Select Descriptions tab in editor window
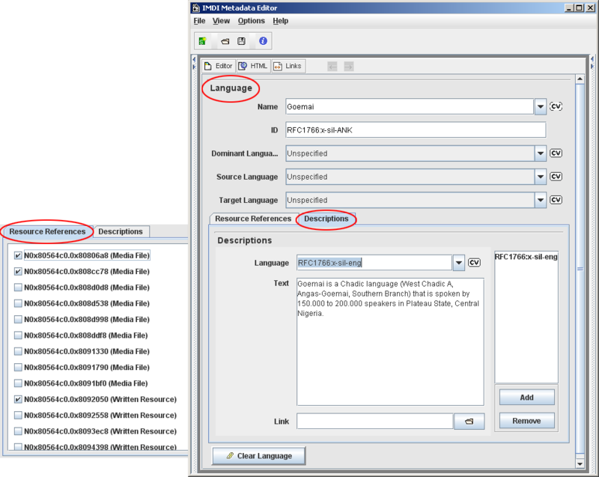Viewport: 599px width, 477px height. (326, 219)
